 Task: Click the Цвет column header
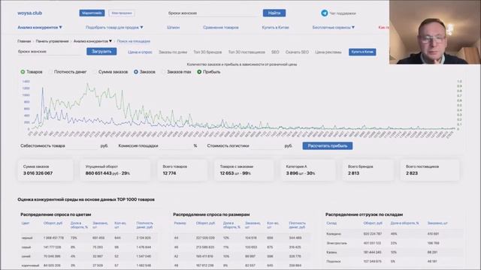pyautogui.click(x=26, y=223)
